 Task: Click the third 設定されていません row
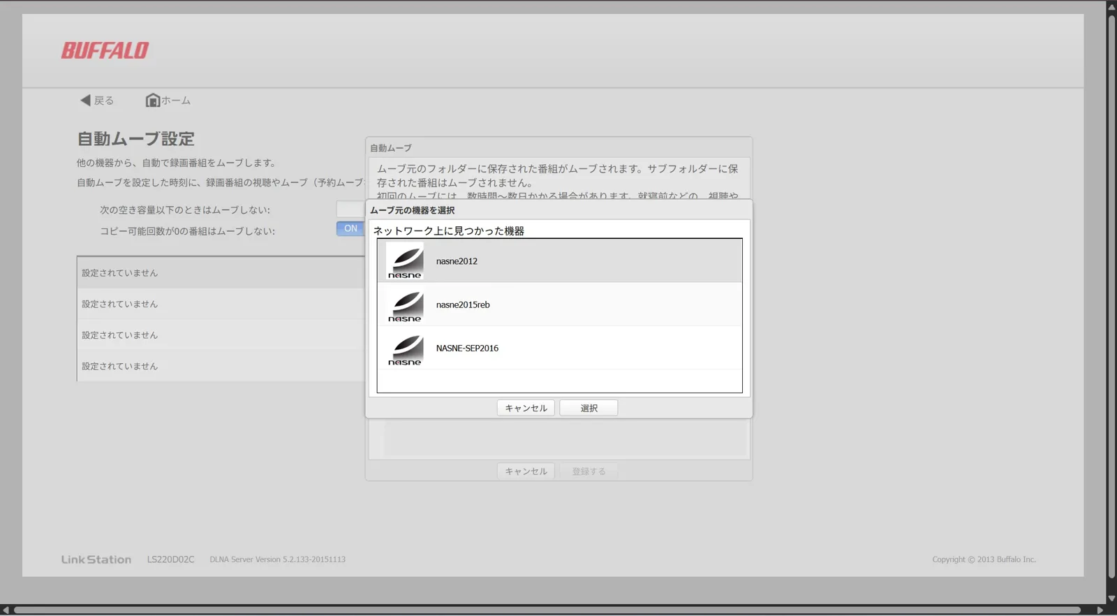tap(221, 335)
